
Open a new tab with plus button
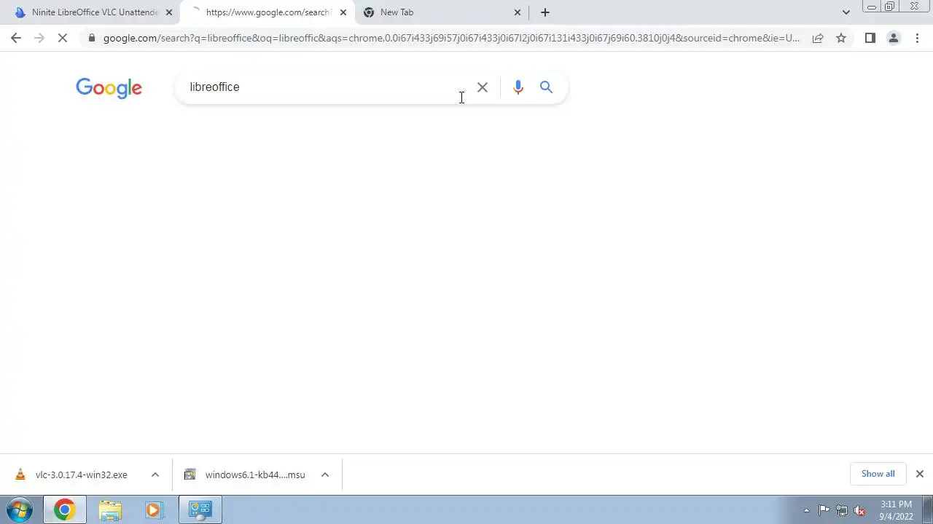(x=545, y=12)
